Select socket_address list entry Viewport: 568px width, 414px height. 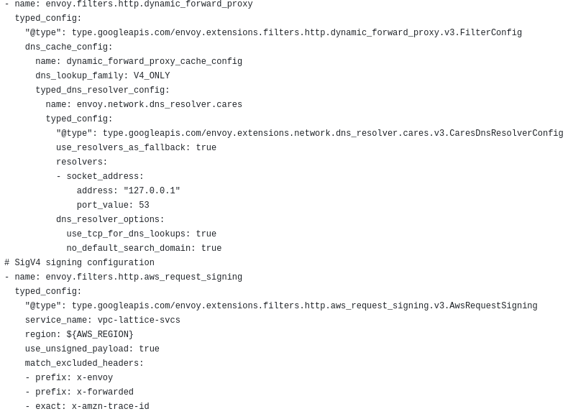click(x=100, y=176)
